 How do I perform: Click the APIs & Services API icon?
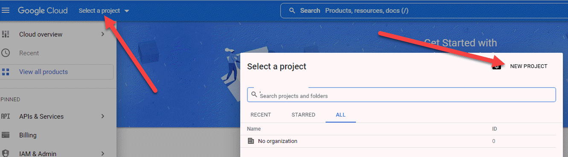click(6, 116)
